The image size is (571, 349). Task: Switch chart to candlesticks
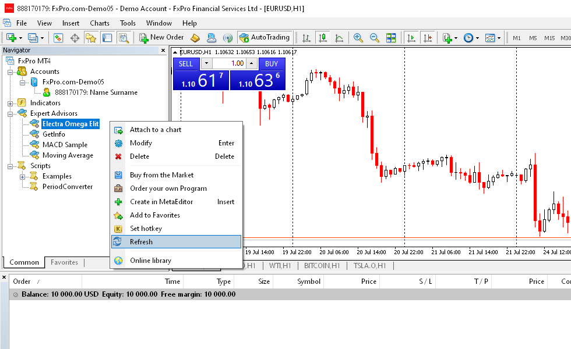click(323, 38)
